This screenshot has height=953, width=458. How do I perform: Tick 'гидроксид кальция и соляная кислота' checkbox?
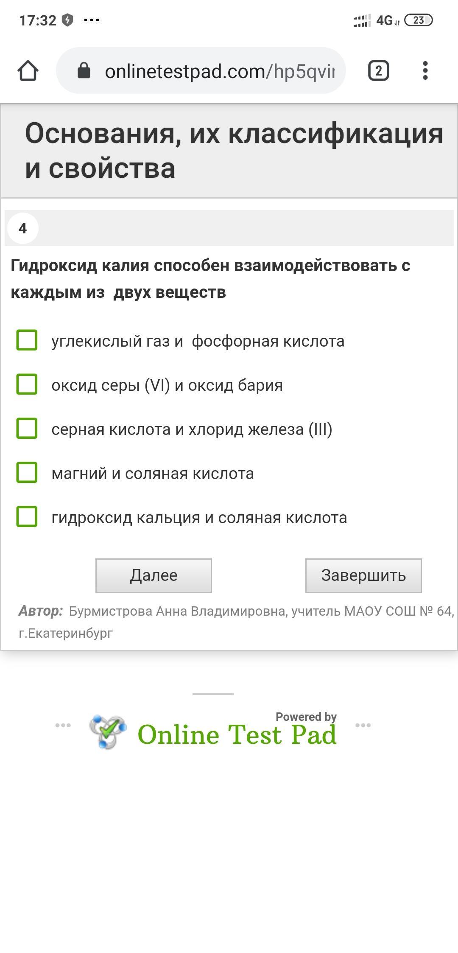[x=27, y=517]
